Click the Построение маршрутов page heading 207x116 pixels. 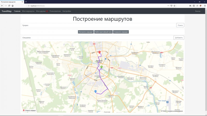102,19
